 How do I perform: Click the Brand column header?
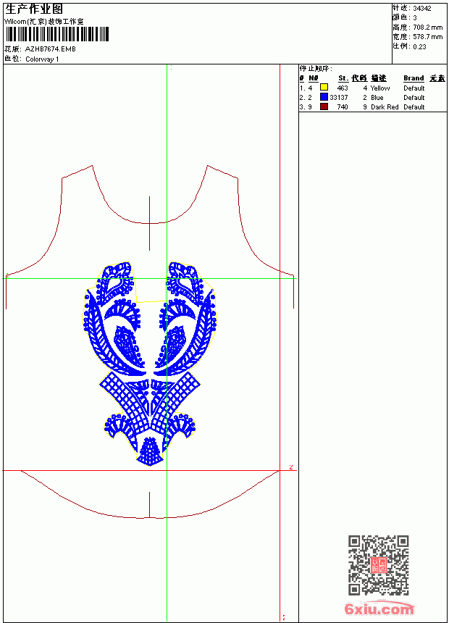[414, 78]
